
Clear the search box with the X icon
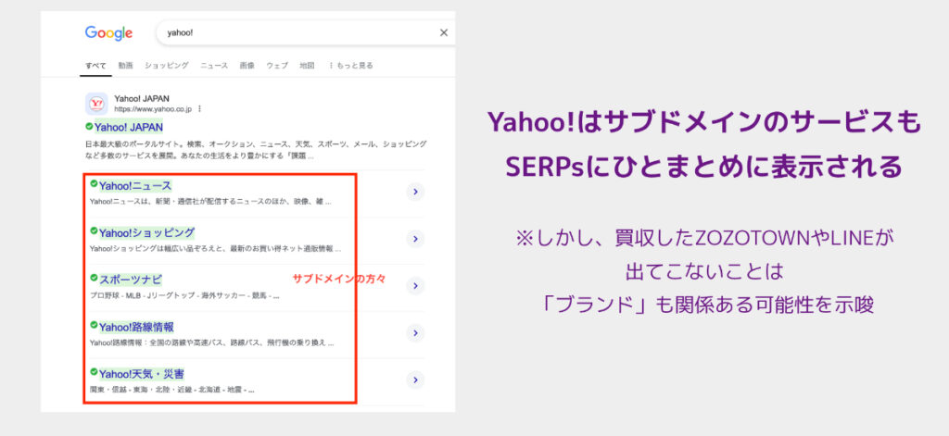[x=444, y=32]
